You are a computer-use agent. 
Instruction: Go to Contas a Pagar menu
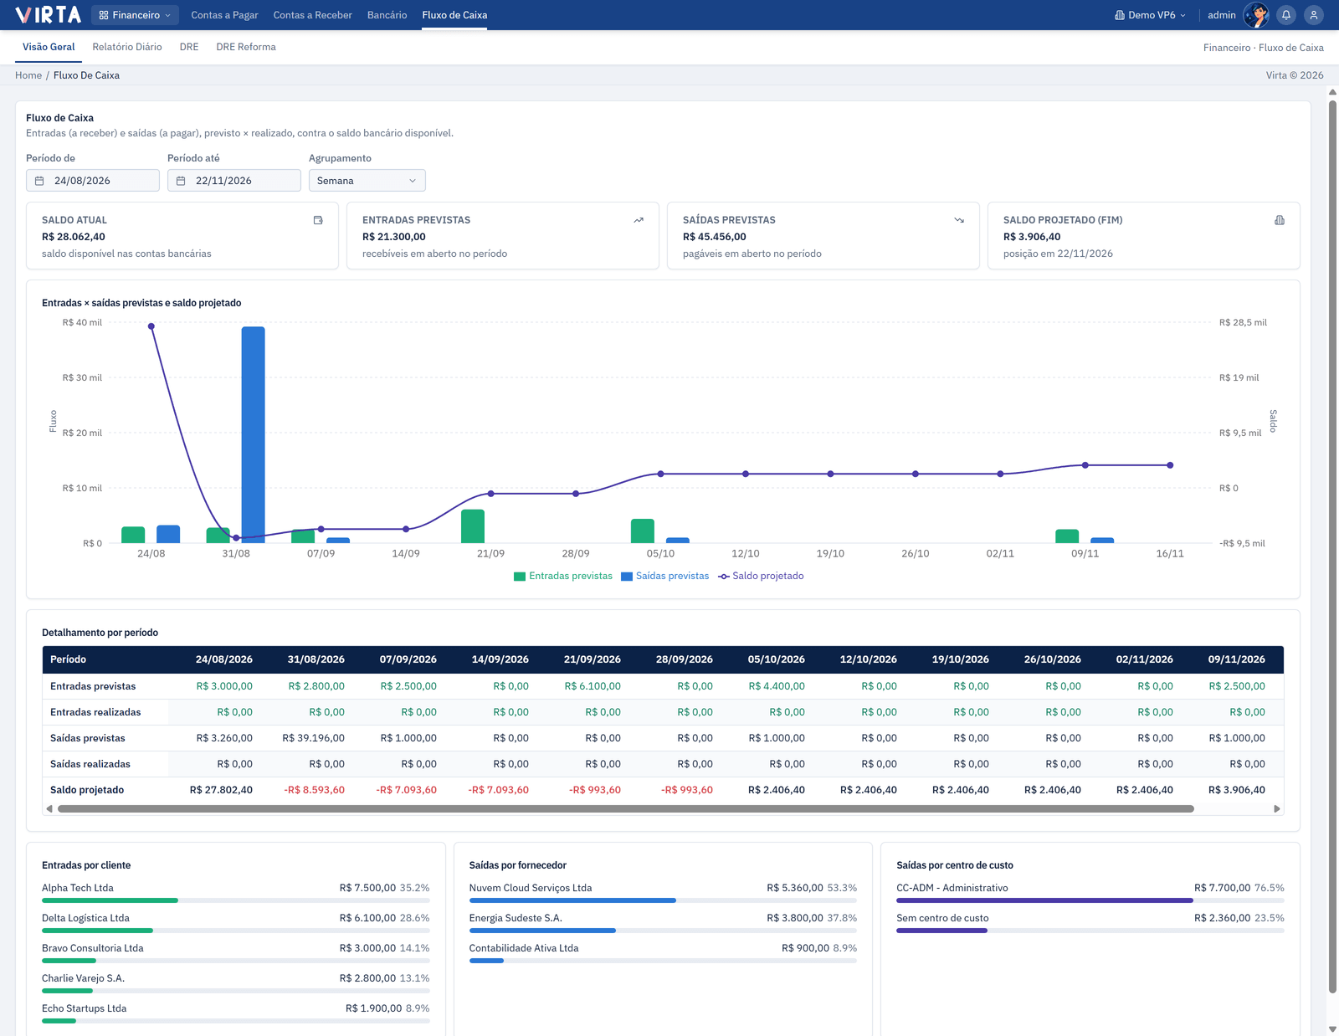point(224,15)
